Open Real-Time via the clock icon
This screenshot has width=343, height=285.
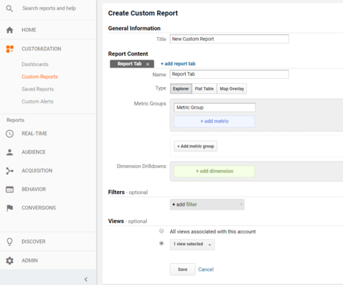click(x=10, y=134)
